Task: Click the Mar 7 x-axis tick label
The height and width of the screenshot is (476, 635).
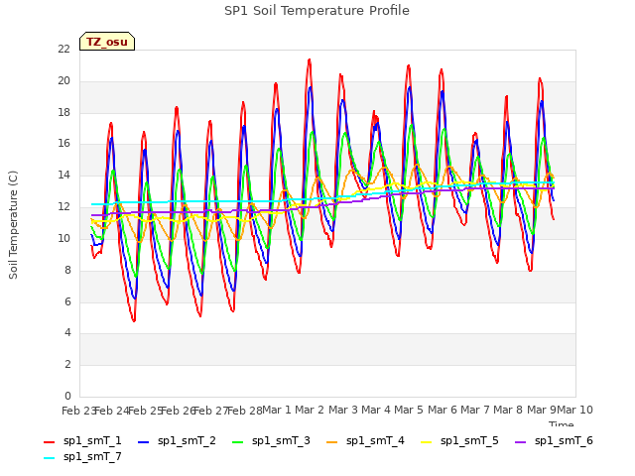Action: tap(475, 410)
